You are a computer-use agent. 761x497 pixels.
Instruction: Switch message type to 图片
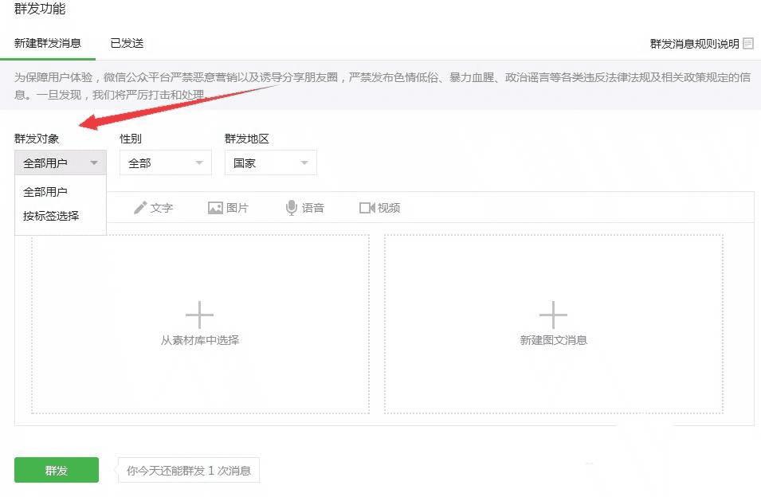tap(228, 208)
